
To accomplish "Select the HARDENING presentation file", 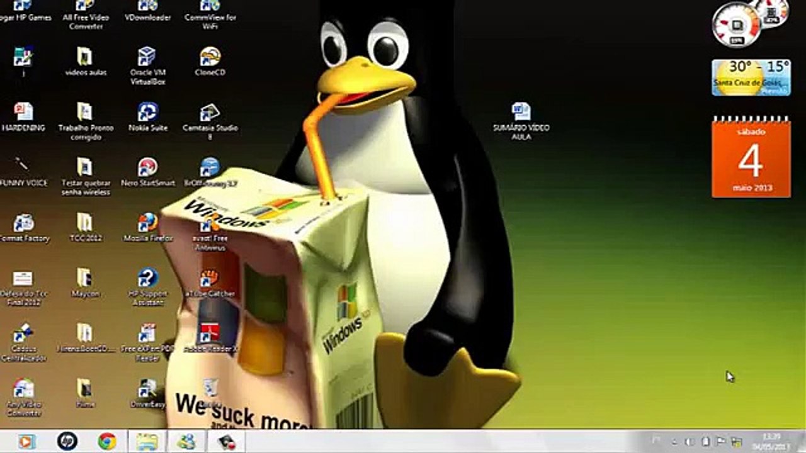I will point(23,117).
